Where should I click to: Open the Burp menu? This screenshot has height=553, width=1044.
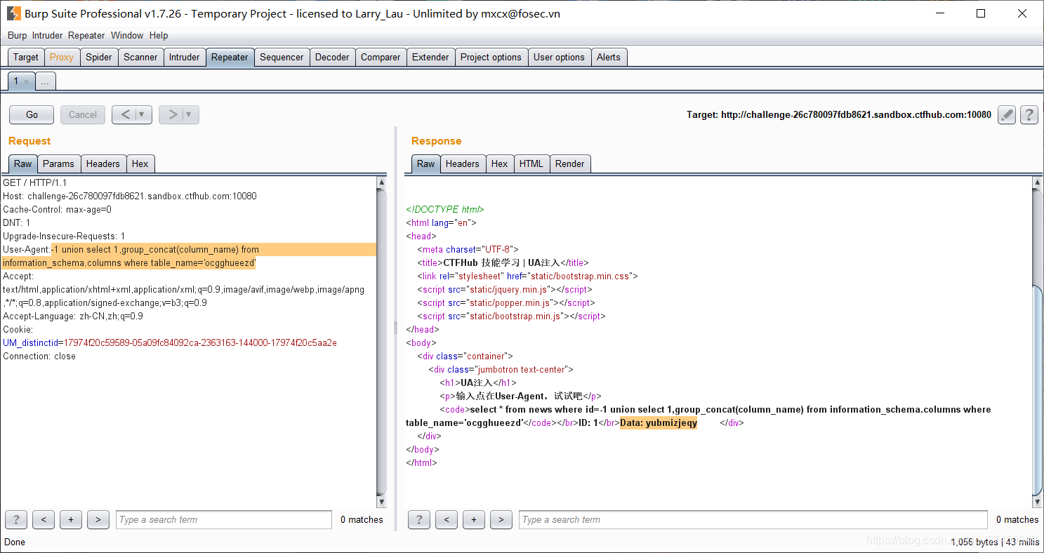pos(17,35)
